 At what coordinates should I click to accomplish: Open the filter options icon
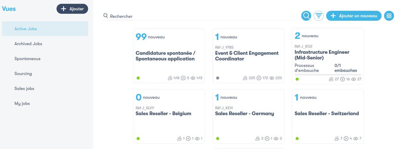319,16
